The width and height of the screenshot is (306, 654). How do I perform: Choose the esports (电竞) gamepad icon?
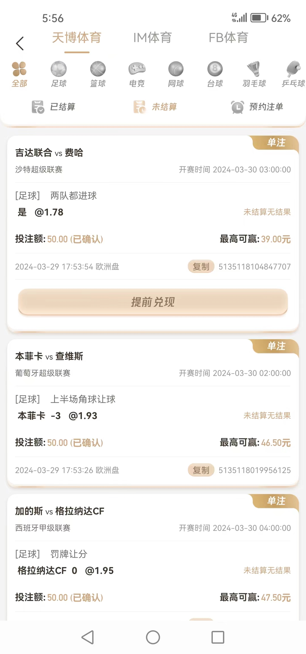pos(137,69)
